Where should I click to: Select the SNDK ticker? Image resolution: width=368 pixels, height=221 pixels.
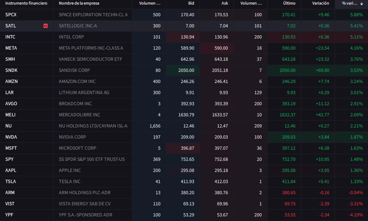tap(11, 70)
